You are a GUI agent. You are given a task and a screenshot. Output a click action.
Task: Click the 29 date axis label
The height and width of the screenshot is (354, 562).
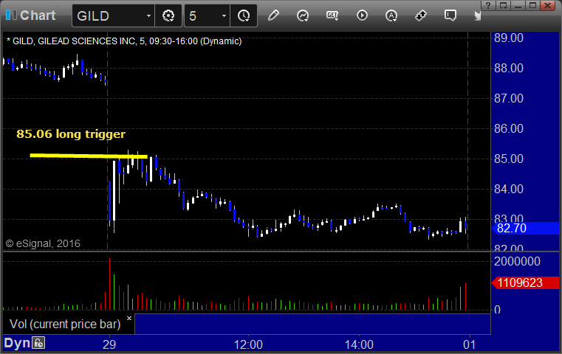click(109, 344)
